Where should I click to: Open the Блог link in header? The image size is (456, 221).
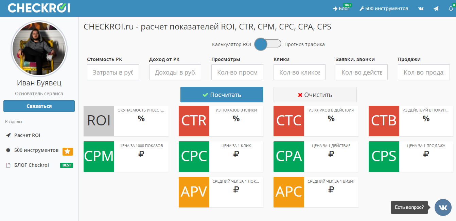(x=341, y=8)
